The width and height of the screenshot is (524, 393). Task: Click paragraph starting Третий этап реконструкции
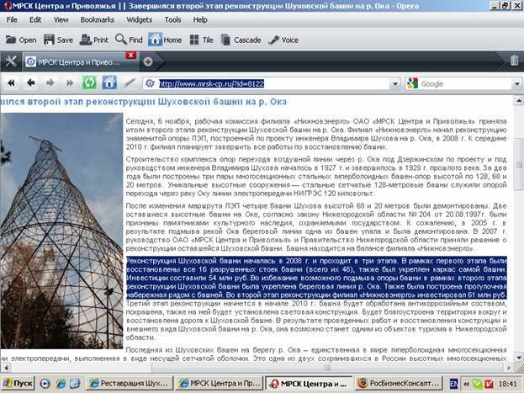(x=316, y=321)
